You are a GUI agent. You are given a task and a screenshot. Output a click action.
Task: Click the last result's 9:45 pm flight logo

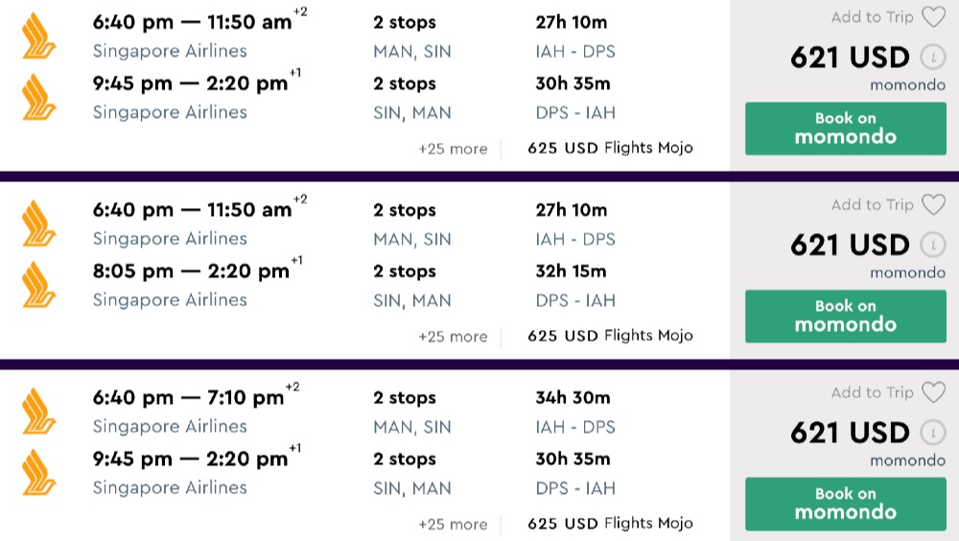39,473
